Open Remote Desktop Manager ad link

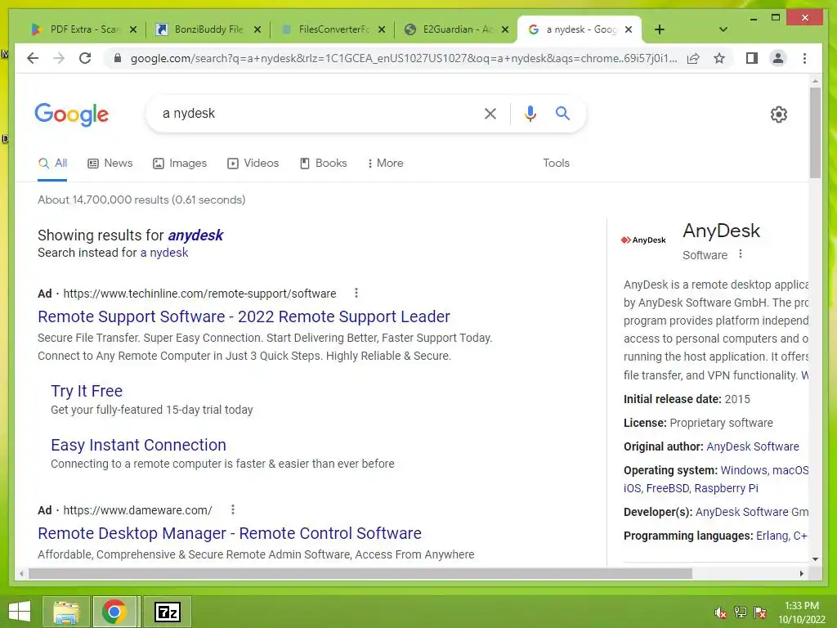point(230,533)
